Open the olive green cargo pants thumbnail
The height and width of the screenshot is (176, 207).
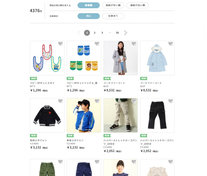coord(47,167)
